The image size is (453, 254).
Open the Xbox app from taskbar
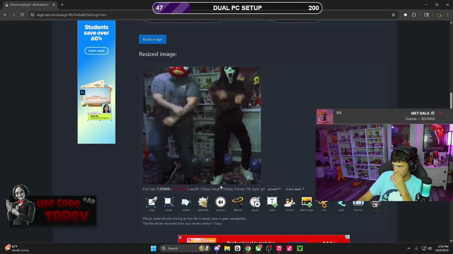258,248
